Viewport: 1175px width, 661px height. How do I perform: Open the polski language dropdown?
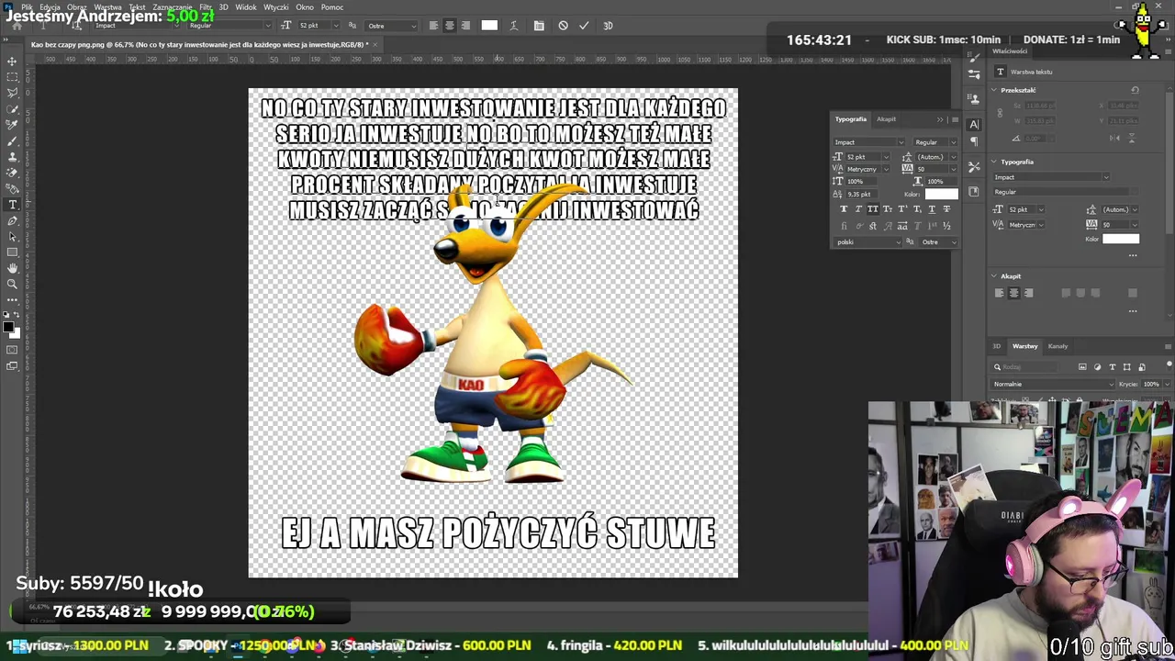868,242
